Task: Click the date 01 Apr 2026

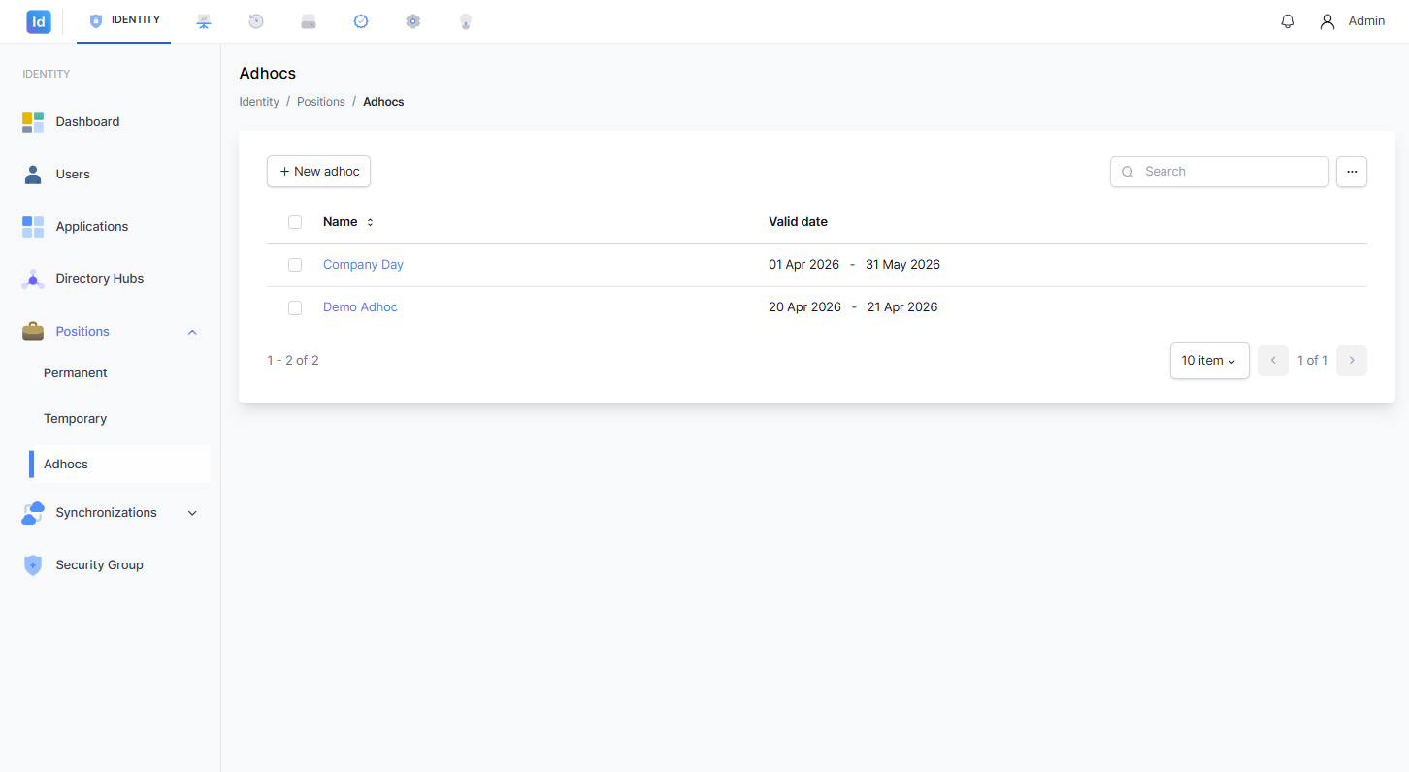Action: tap(804, 265)
